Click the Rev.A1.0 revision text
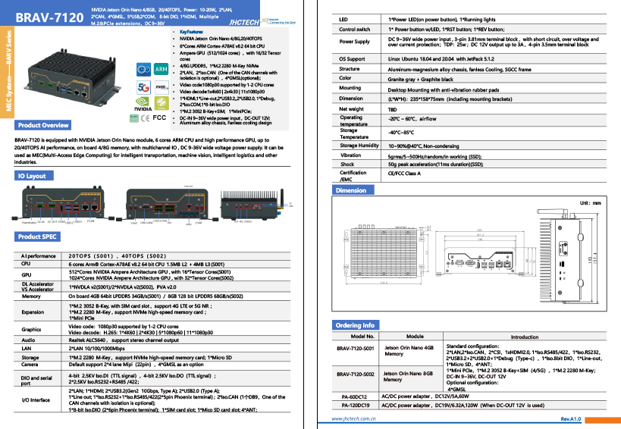 click(571, 418)
